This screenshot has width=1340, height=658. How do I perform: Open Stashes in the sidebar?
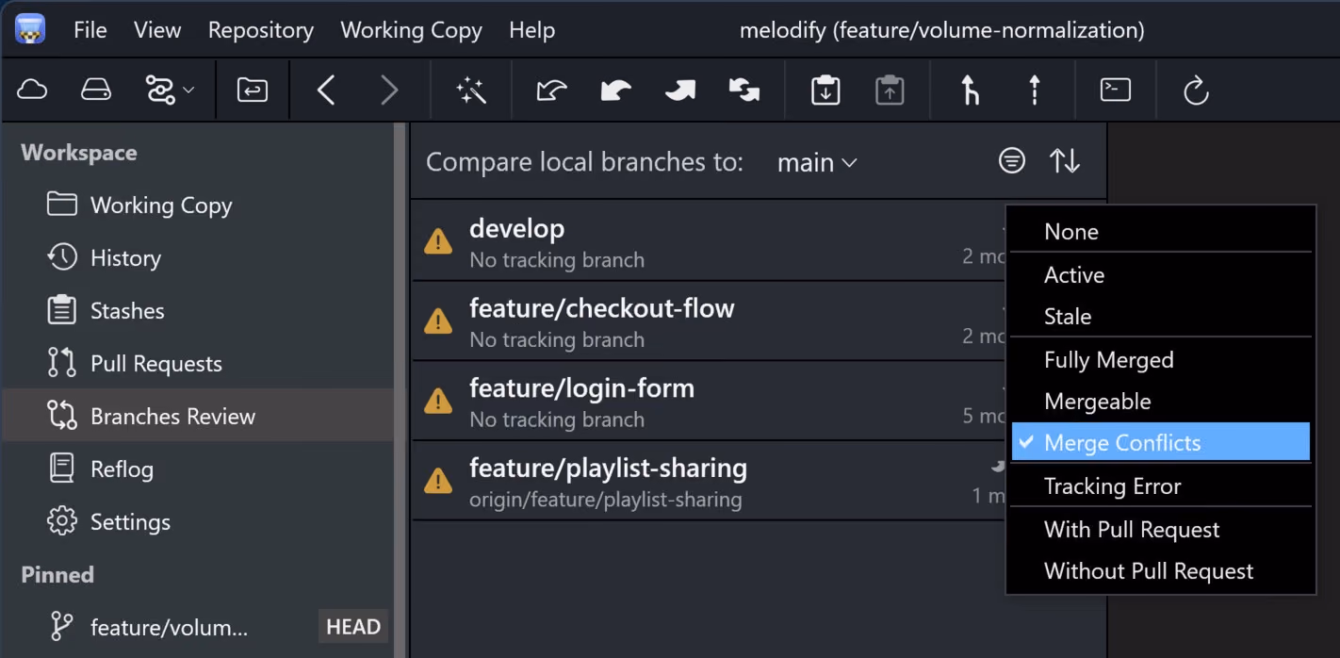click(x=198, y=311)
